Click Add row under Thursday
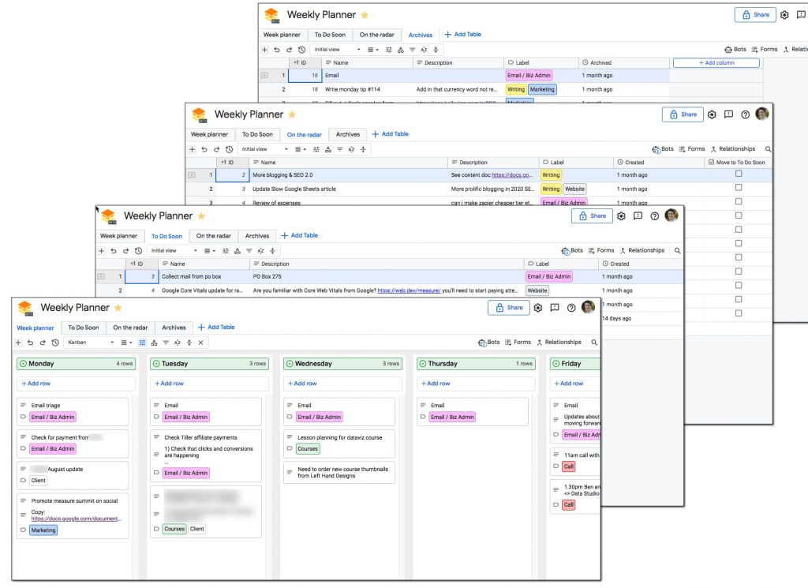Viewport: 808px width, 588px height. point(436,384)
